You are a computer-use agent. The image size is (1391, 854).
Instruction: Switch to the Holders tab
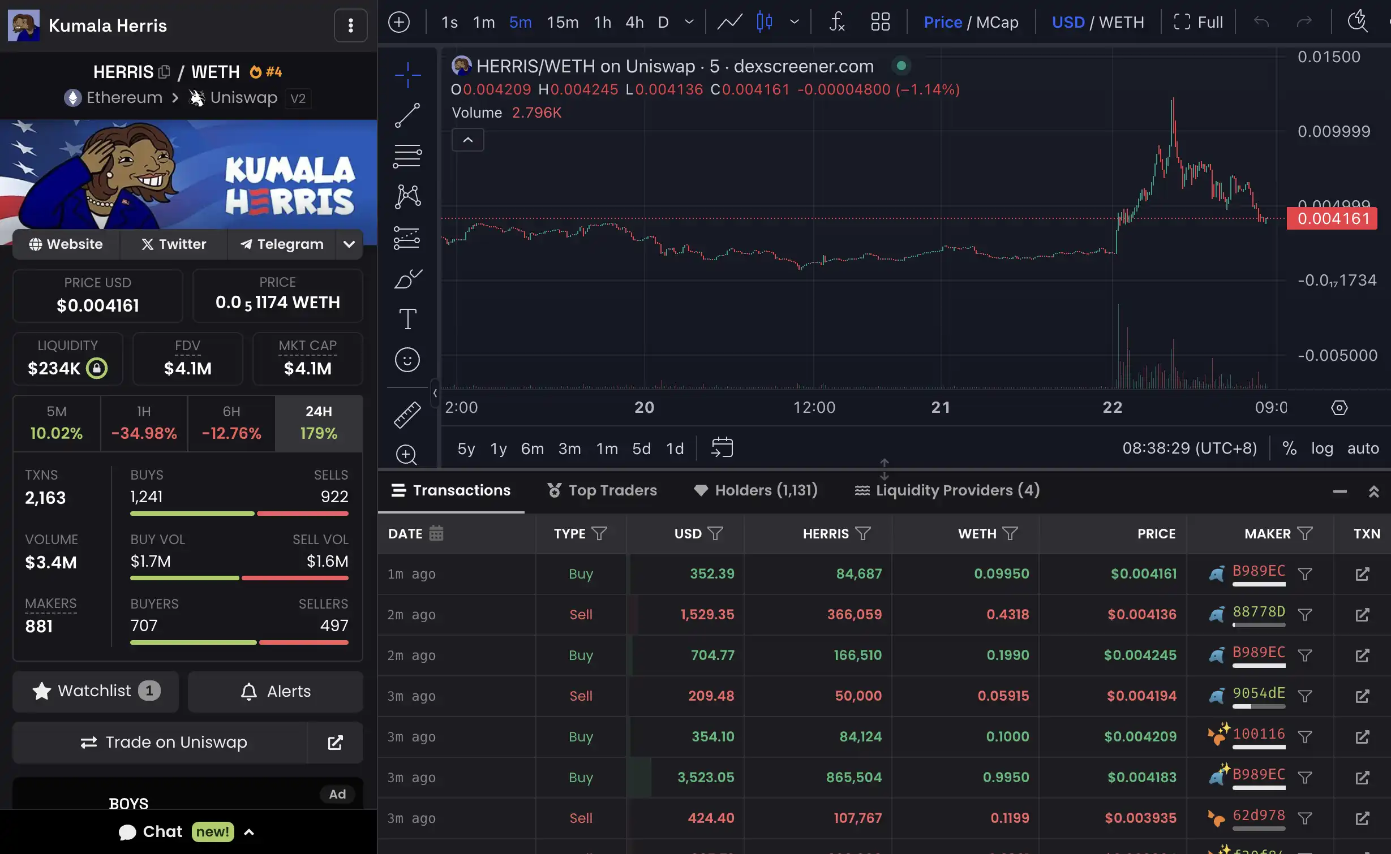coord(755,490)
